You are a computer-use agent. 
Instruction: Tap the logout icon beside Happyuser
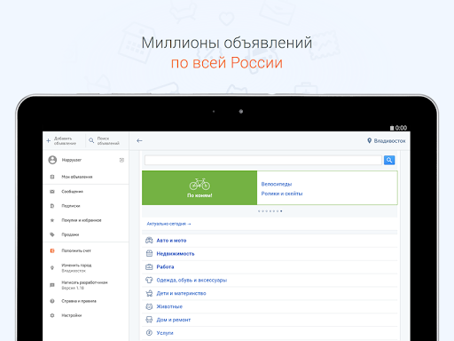tap(121, 160)
